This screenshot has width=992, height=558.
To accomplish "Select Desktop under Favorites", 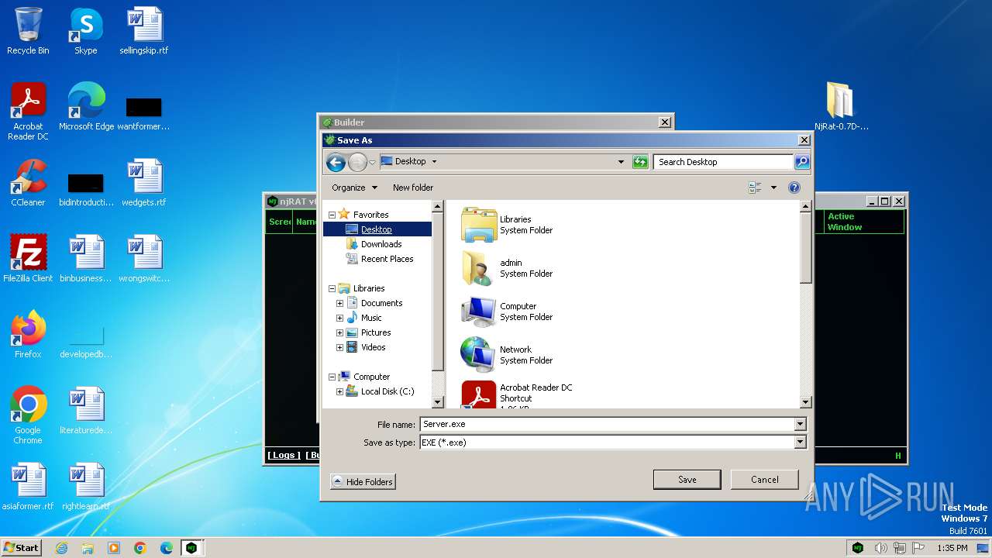I will 377,229.
